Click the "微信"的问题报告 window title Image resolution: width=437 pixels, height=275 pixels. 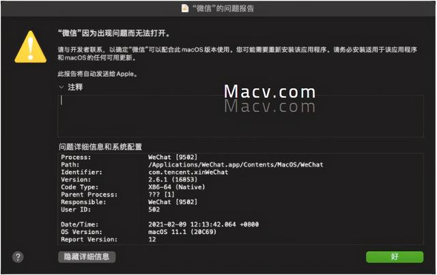(x=223, y=8)
